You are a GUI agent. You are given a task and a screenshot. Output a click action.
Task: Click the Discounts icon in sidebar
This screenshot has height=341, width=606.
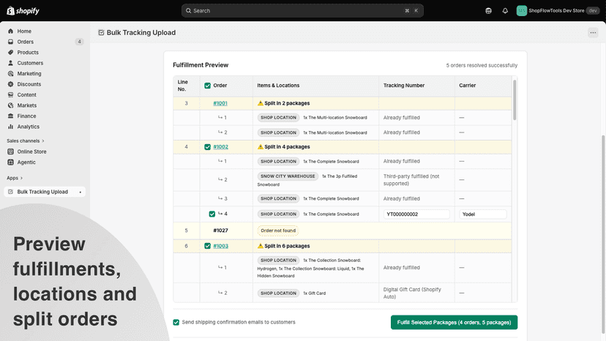(10, 84)
